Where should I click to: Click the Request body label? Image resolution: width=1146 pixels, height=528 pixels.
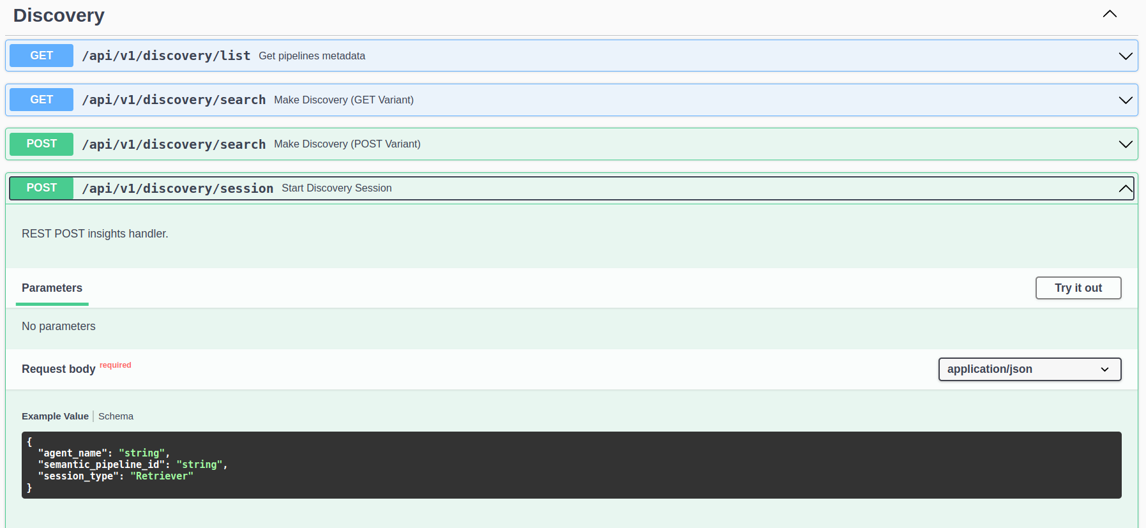(x=58, y=369)
